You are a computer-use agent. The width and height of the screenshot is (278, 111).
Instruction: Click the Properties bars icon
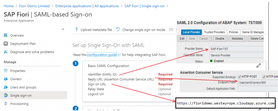(6, 70)
